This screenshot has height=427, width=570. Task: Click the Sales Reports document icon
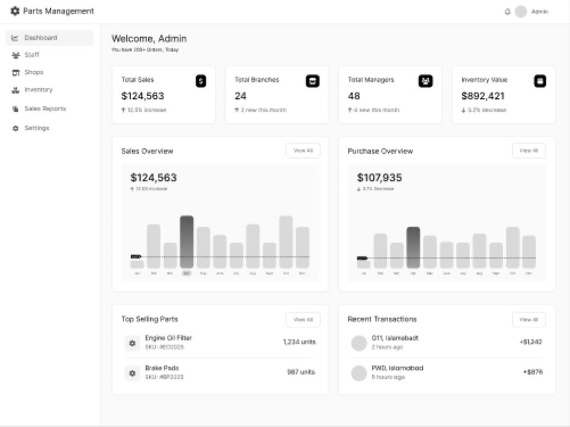(x=15, y=109)
